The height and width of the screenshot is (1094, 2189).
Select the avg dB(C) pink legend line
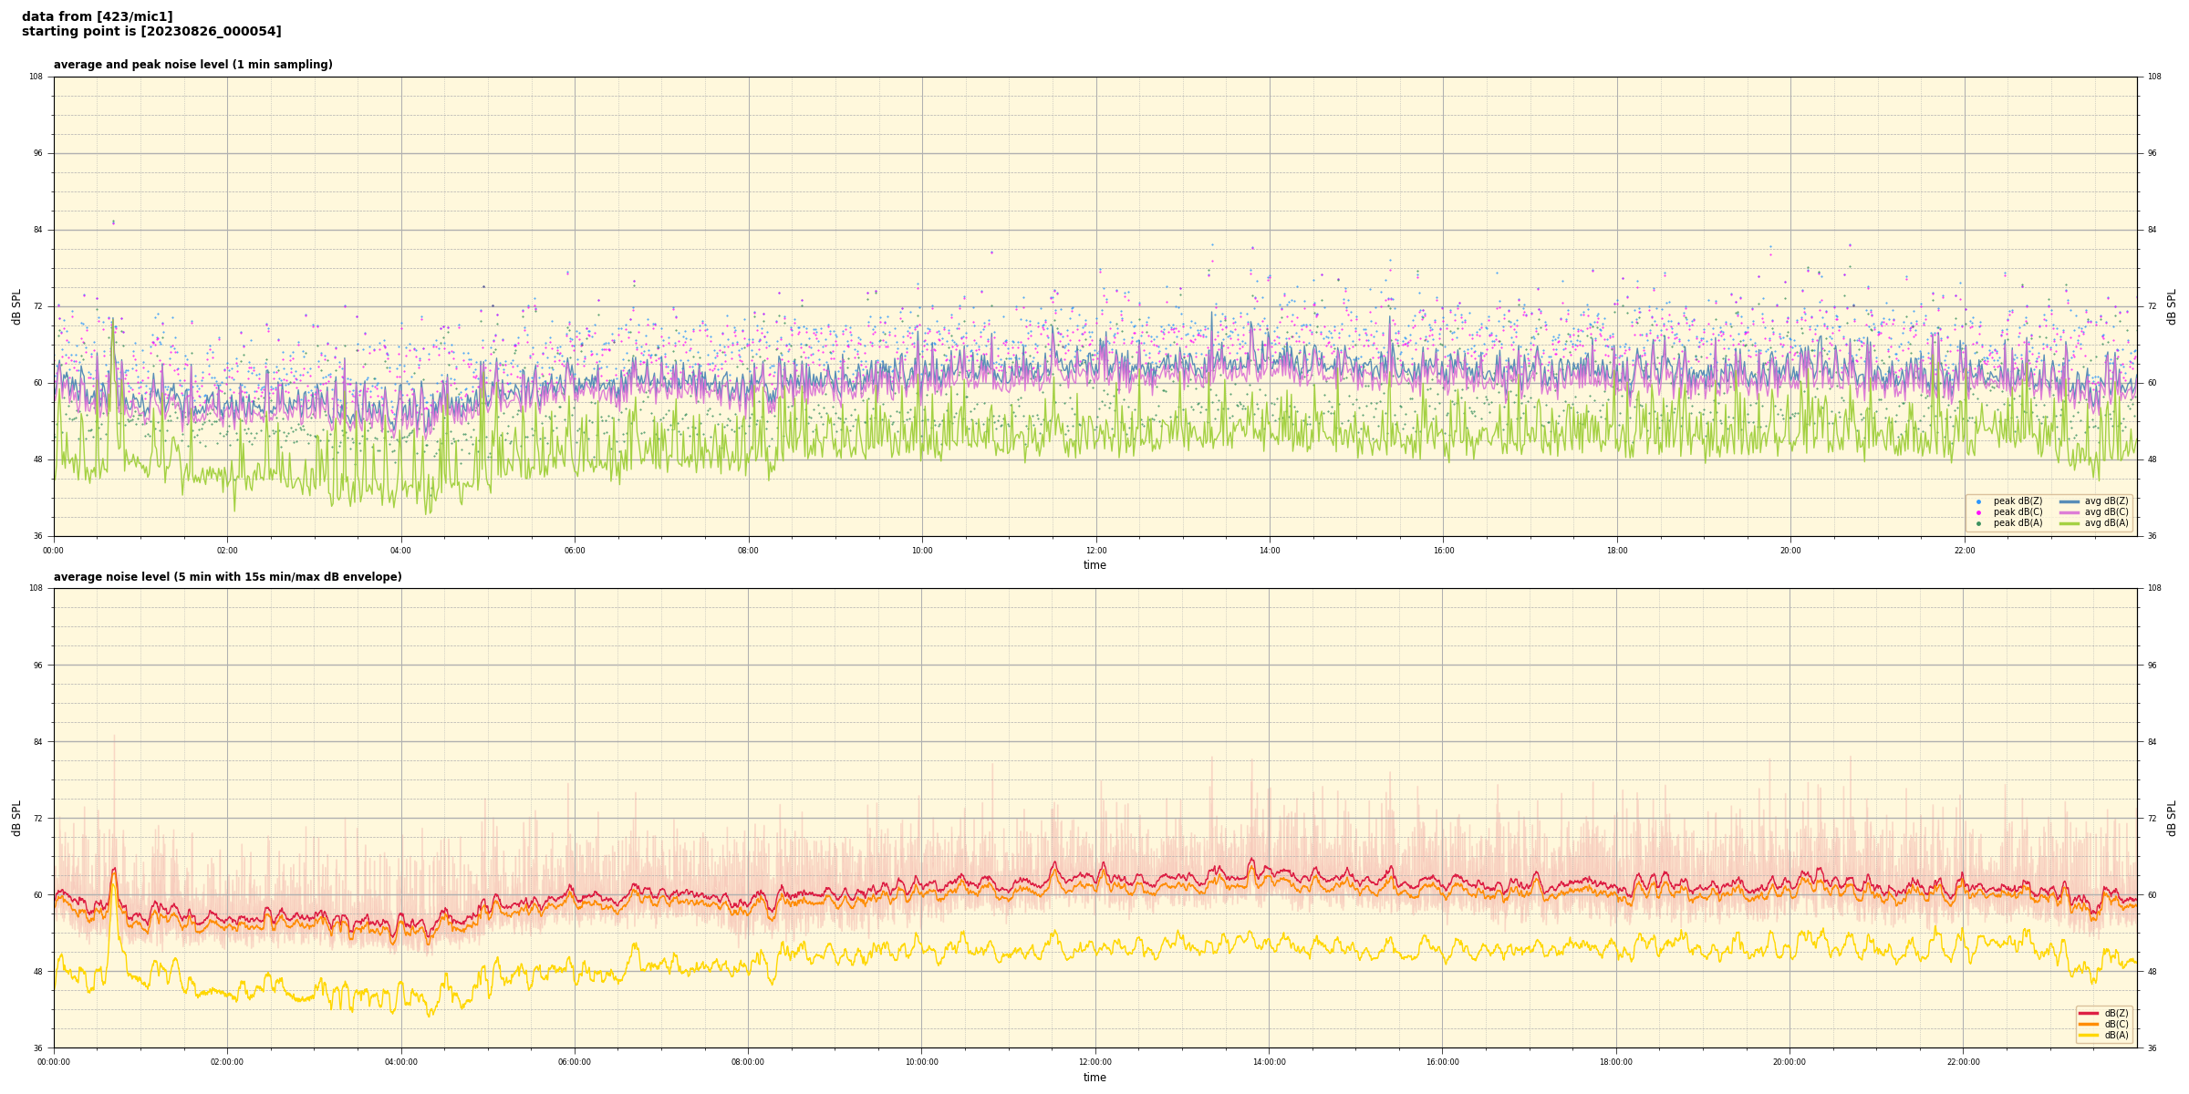tap(2070, 512)
